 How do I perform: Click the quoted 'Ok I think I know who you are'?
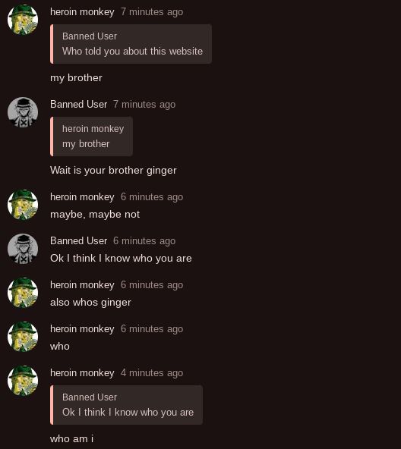pyautogui.click(x=127, y=405)
